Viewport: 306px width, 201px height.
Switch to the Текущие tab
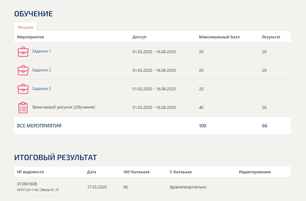[x=25, y=27]
